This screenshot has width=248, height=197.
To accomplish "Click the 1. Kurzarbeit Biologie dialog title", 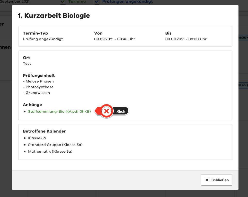I will pyautogui.click(x=54, y=16).
